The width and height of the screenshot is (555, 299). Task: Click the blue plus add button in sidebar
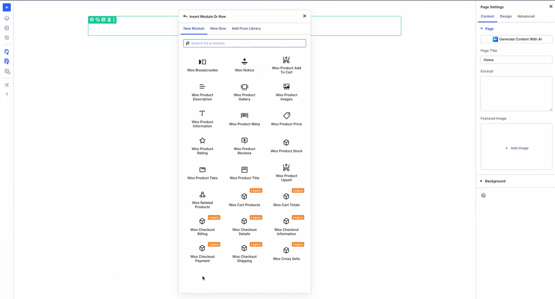click(x=7, y=7)
